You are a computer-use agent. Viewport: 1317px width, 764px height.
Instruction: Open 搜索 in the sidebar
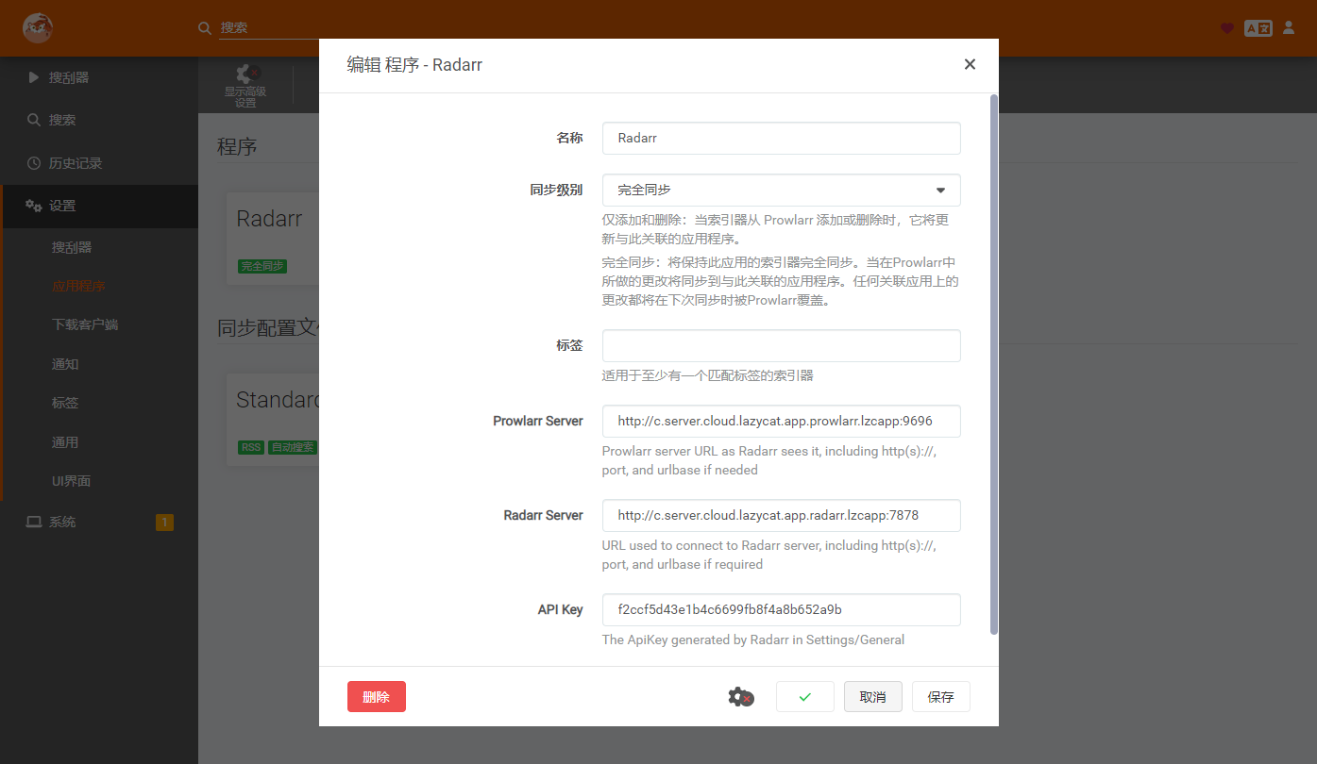[x=99, y=120]
